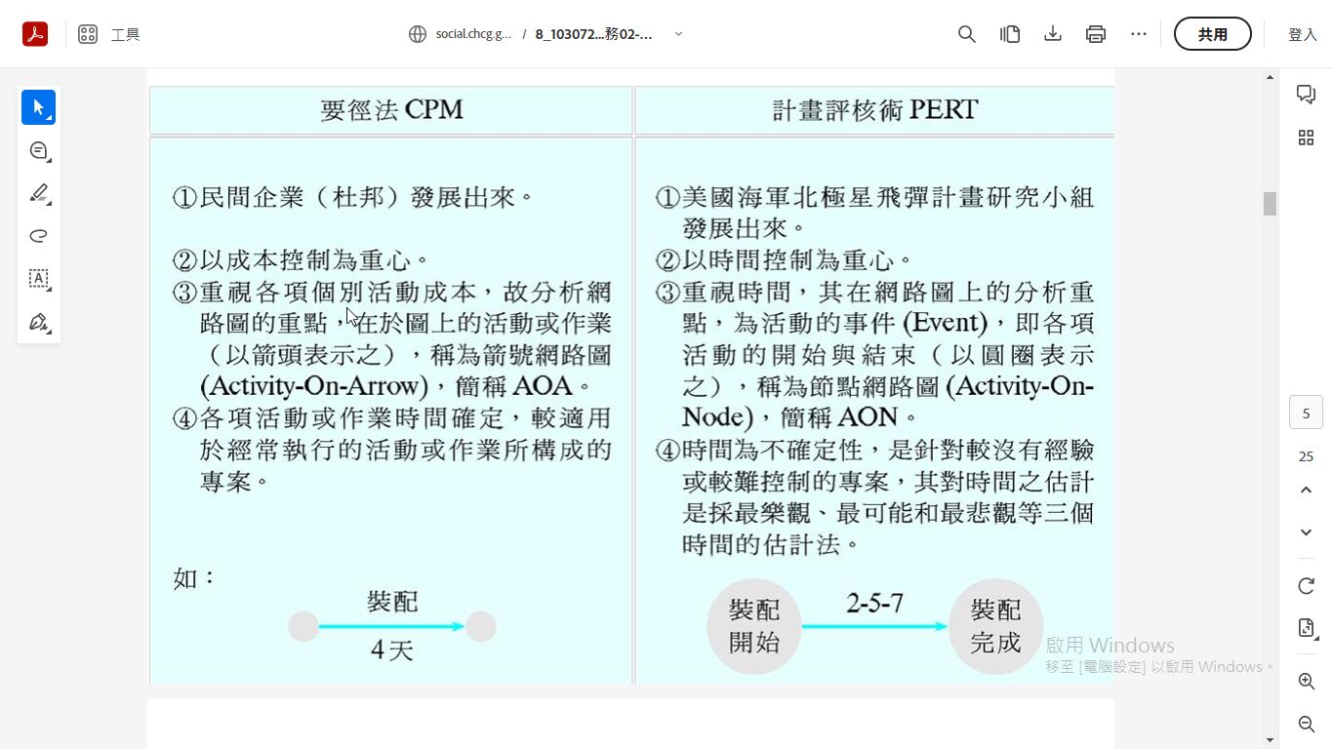Click the 2-5-7 label above the arrow
The image size is (1333, 749).
click(874, 604)
